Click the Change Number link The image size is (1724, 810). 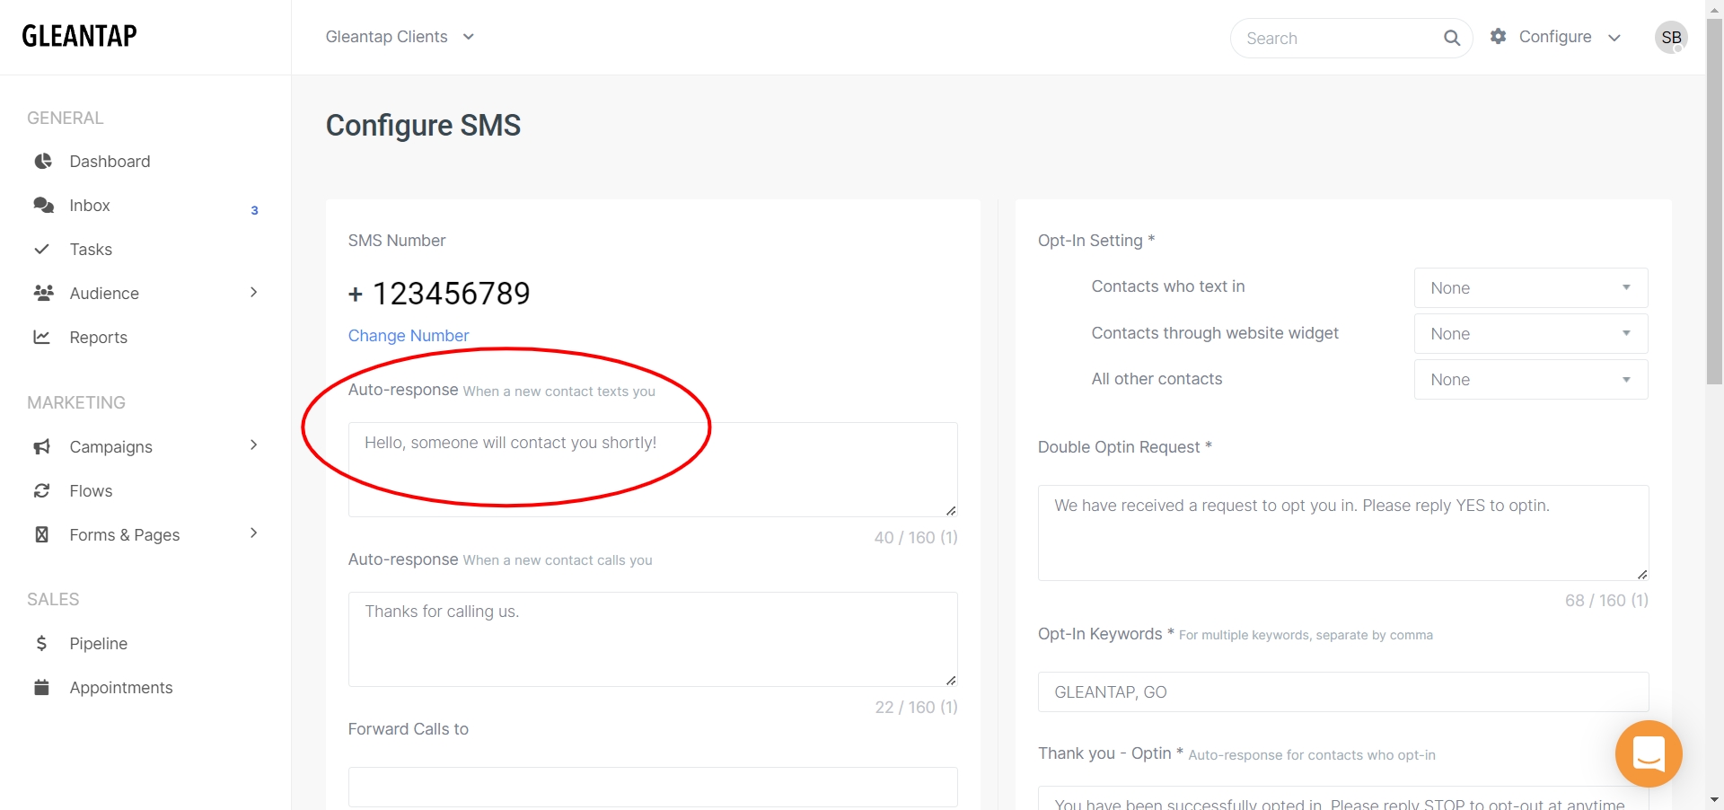pos(408,336)
